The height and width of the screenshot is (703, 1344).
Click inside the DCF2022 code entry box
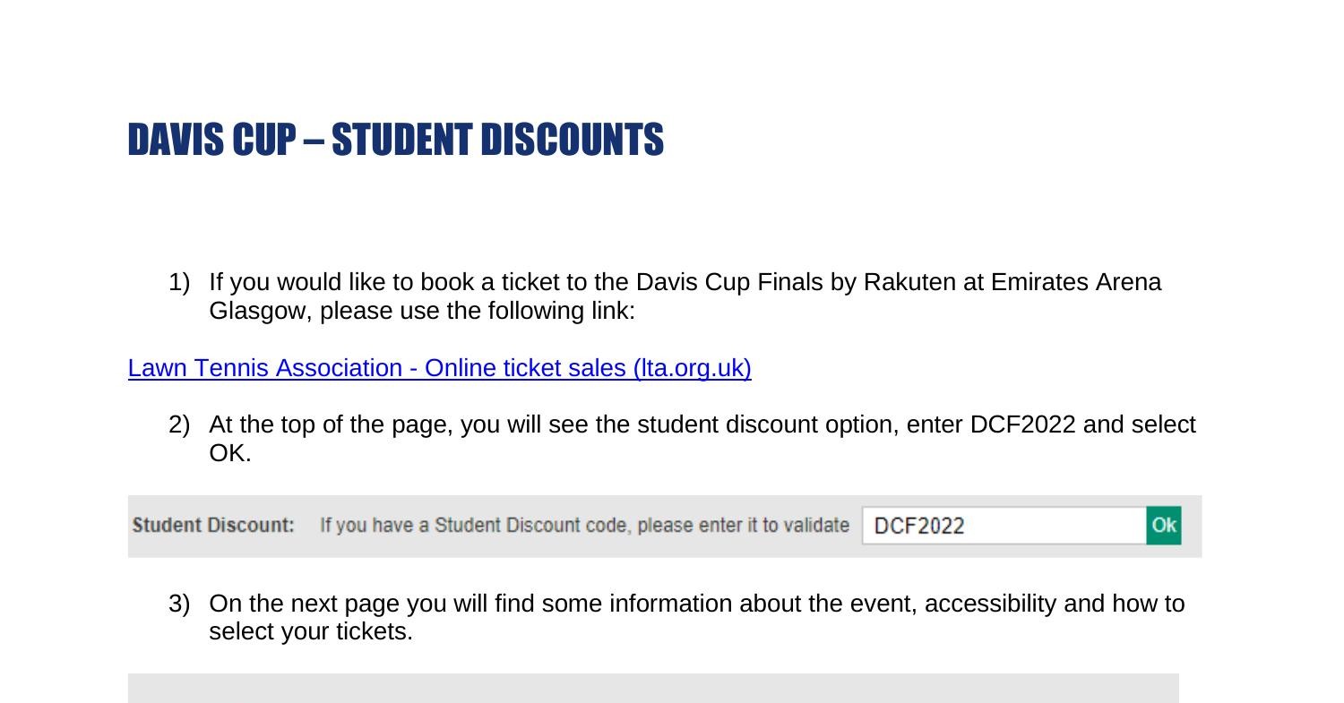pyautogui.click(x=1002, y=526)
